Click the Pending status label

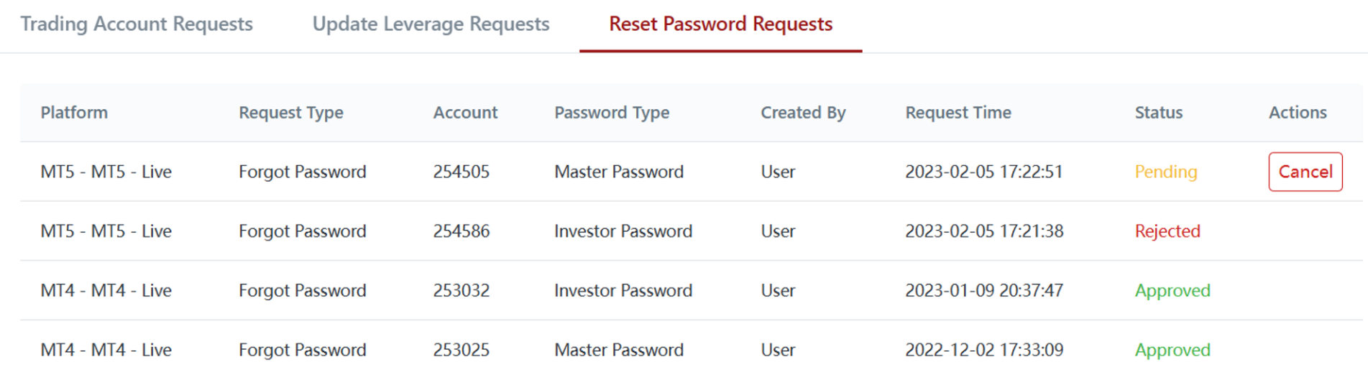1166,172
